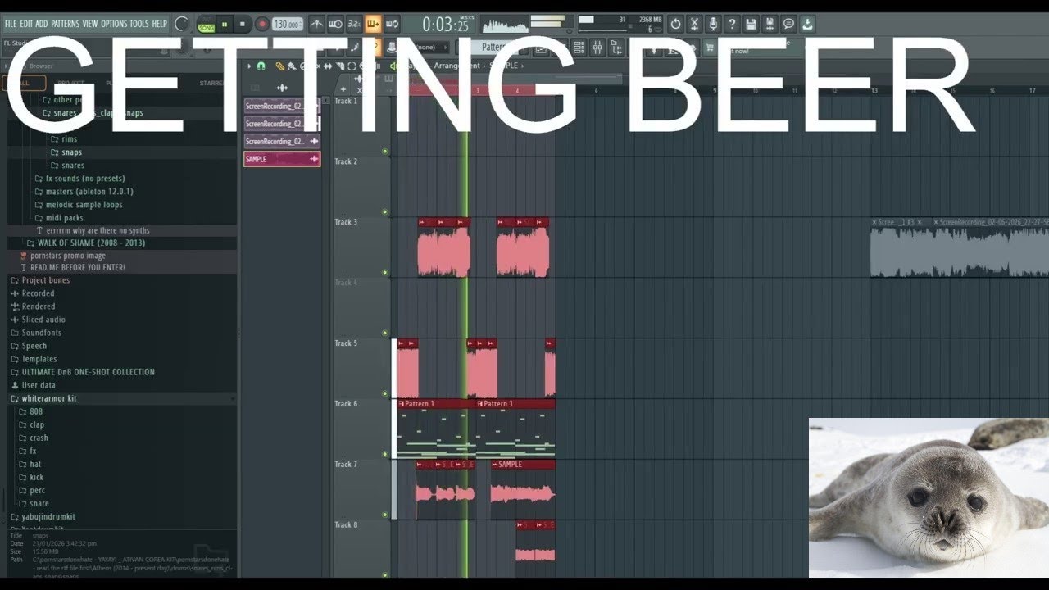Screen dimensions: 1049x590
Task: Open the speech bubble chat icon
Action: click(x=788, y=24)
